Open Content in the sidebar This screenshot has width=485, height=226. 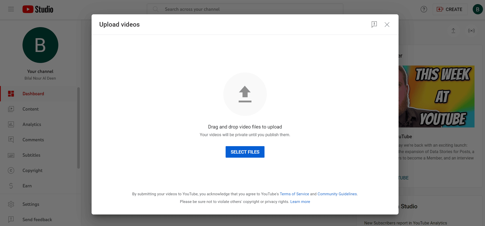pos(38,109)
